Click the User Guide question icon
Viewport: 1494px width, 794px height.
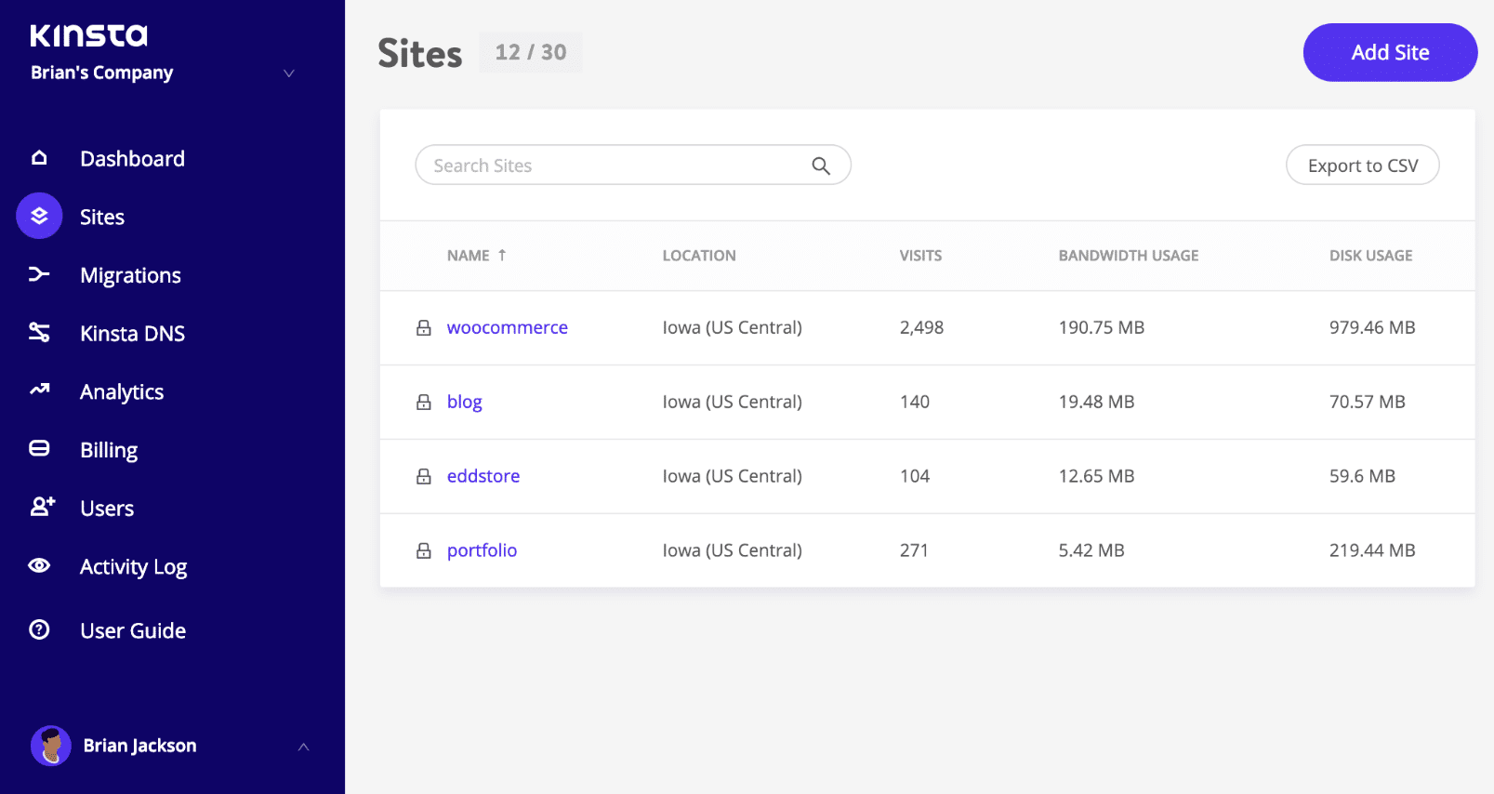[x=39, y=629]
